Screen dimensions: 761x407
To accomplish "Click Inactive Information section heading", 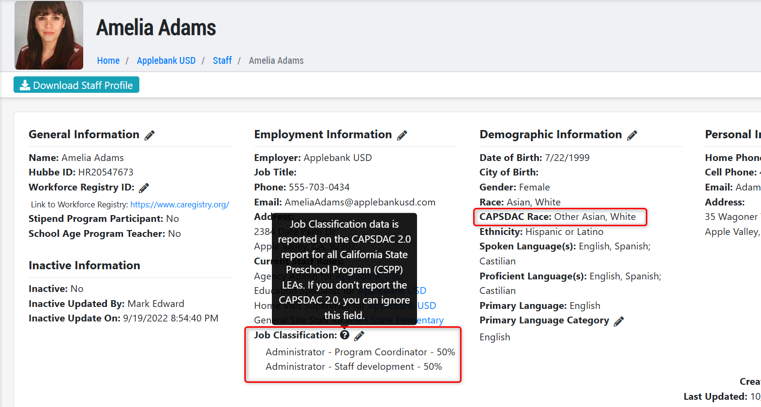I will pyautogui.click(x=84, y=265).
